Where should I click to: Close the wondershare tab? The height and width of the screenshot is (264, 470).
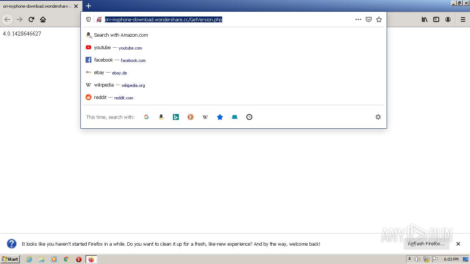[x=76, y=6]
